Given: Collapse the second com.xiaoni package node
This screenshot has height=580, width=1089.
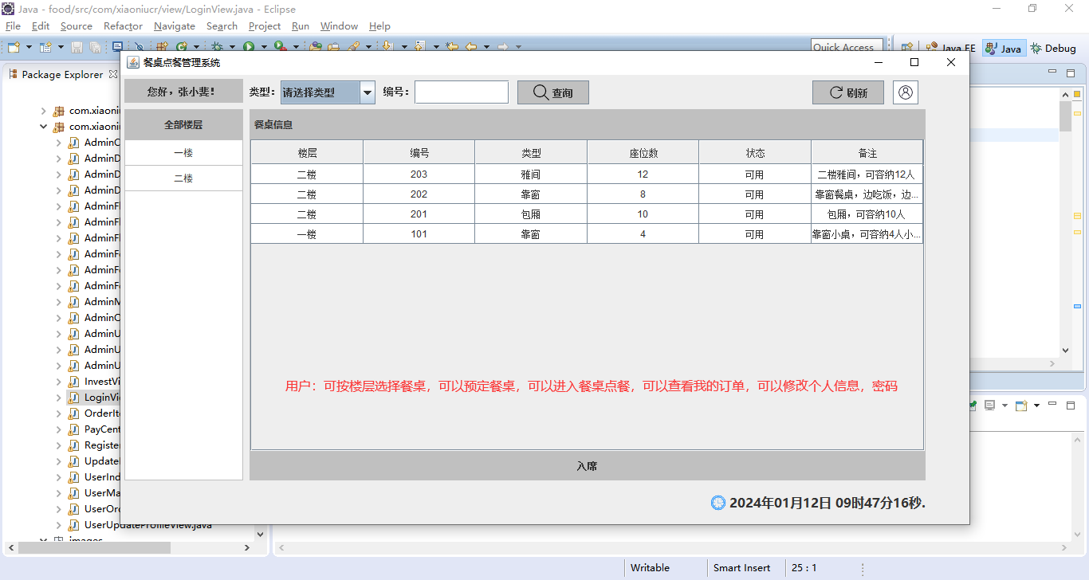Looking at the screenshot, I should [x=44, y=127].
